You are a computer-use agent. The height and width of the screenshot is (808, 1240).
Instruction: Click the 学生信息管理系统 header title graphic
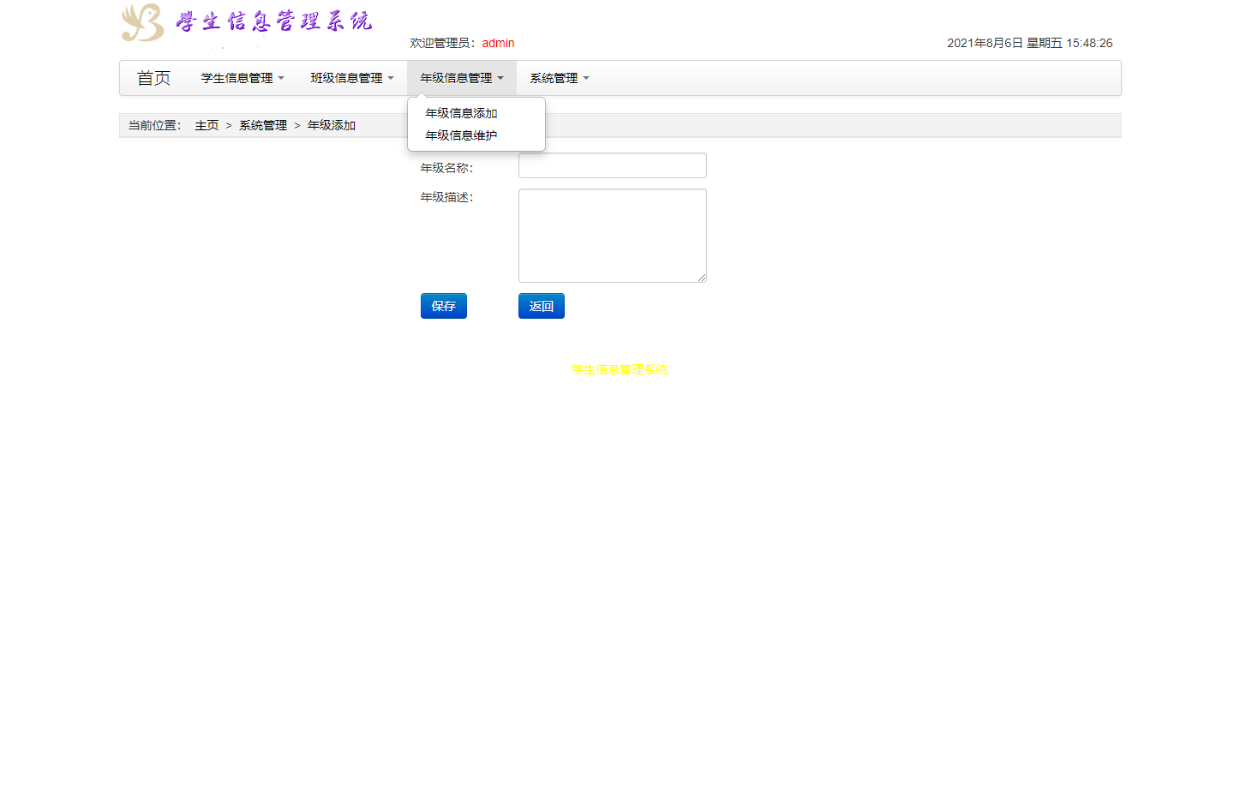pyautogui.click(x=273, y=21)
